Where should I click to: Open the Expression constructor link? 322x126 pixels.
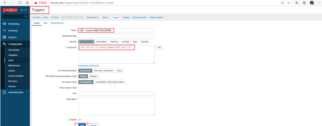click(89, 66)
